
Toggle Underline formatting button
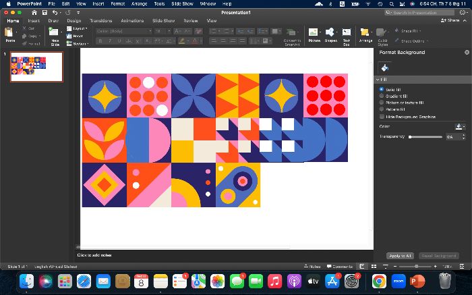pos(119,41)
